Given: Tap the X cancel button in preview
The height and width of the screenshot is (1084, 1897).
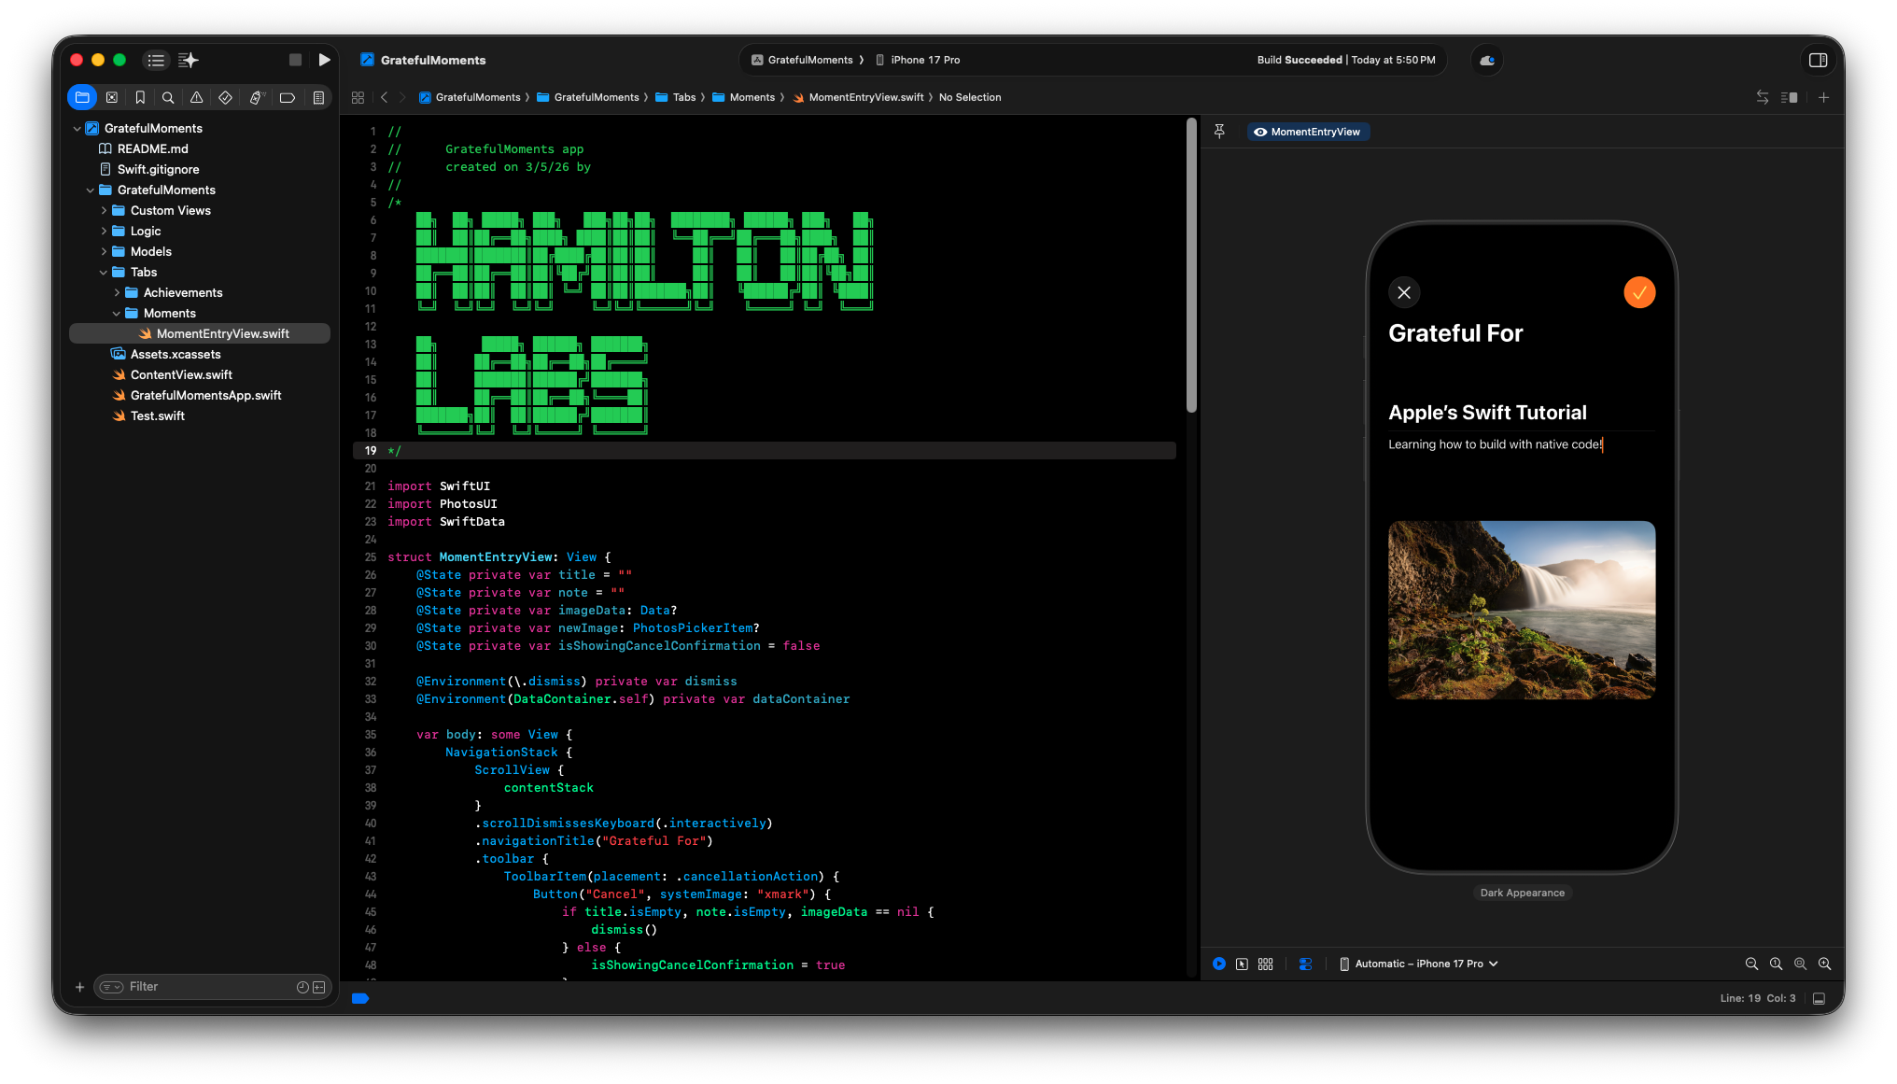Looking at the screenshot, I should (x=1404, y=292).
